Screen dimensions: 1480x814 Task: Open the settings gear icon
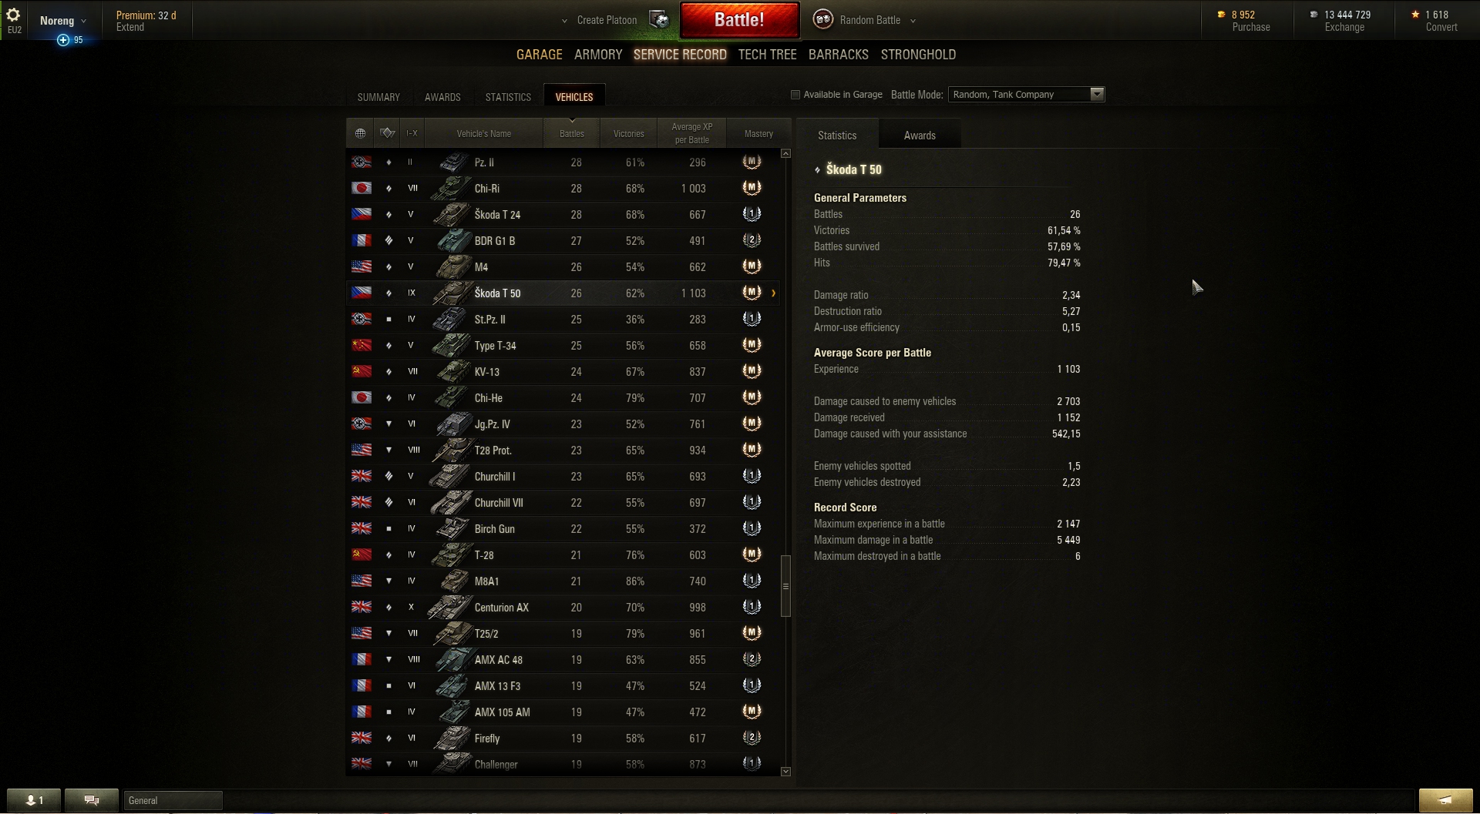(x=13, y=15)
